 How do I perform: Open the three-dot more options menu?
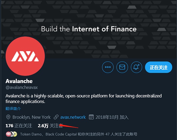(x=108, y=67)
